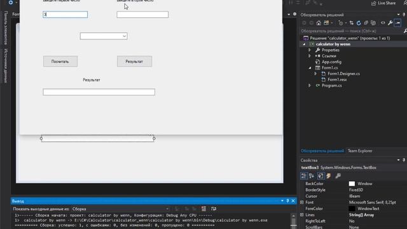Image resolution: width=407 pixels, height=229 pixels.
Task: Select Program.cs in Solution Explorer
Action: (x=331, y=85)
